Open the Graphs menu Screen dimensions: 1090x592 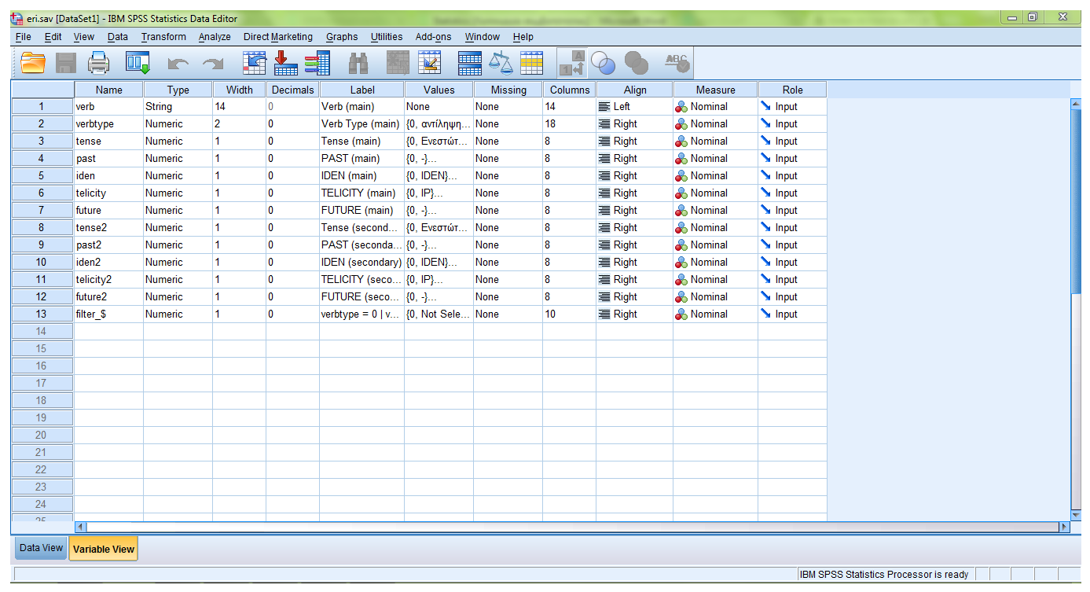(342, 37)
